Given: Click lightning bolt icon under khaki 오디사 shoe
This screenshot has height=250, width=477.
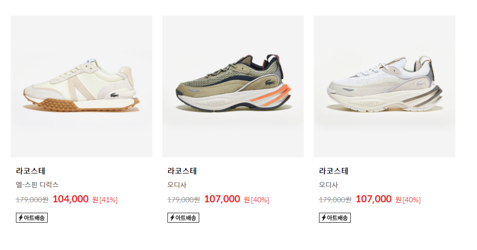Looking at the screenshot, I should click(172, 218).
